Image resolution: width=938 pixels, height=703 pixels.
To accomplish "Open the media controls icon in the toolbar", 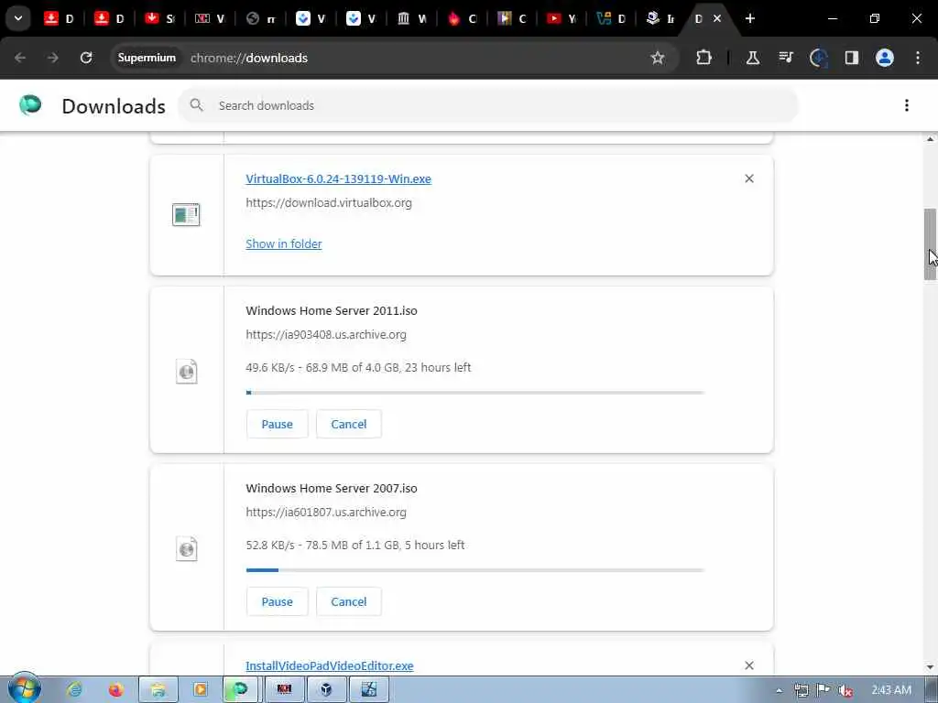I will (786, 58).
